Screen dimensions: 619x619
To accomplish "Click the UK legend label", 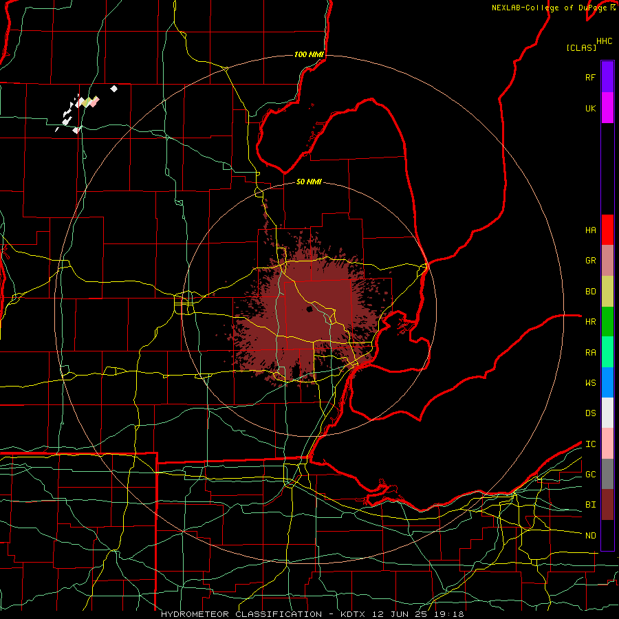I will pyautogui.click(x=590, y=108).
